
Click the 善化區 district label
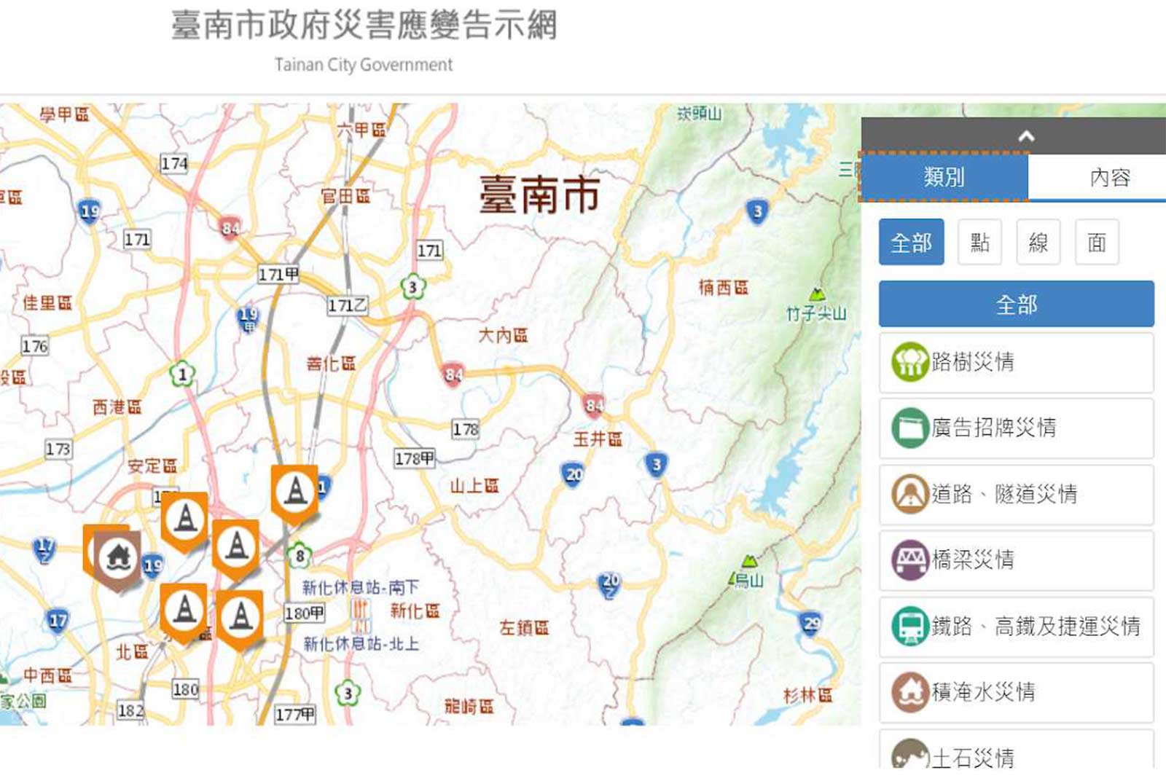coord(331,364)
